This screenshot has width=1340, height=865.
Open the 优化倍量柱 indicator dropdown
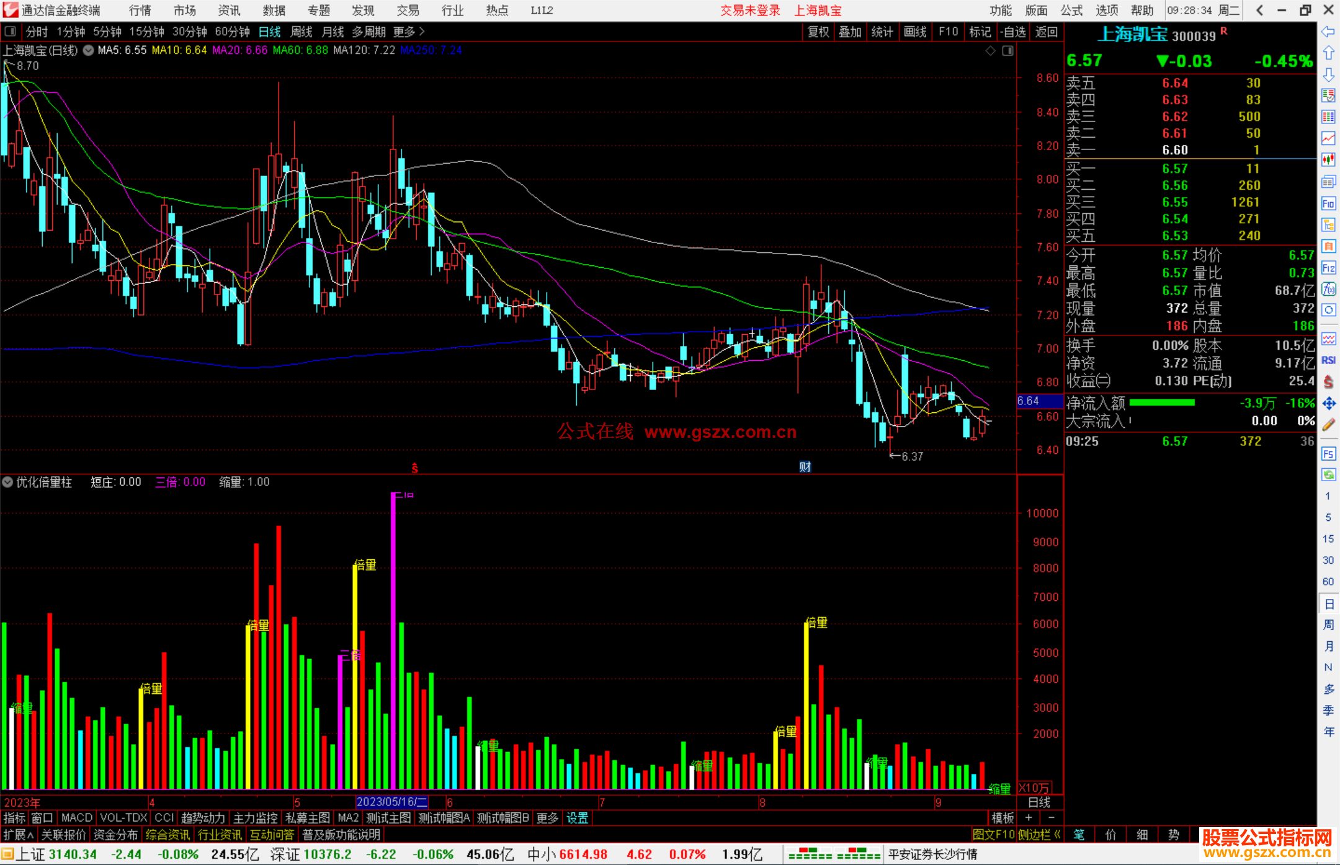point(7,482)
